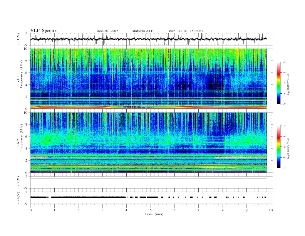Click the "1" tick on the time axis
This screenshot has width=305, height=236.
click(54, 210)
